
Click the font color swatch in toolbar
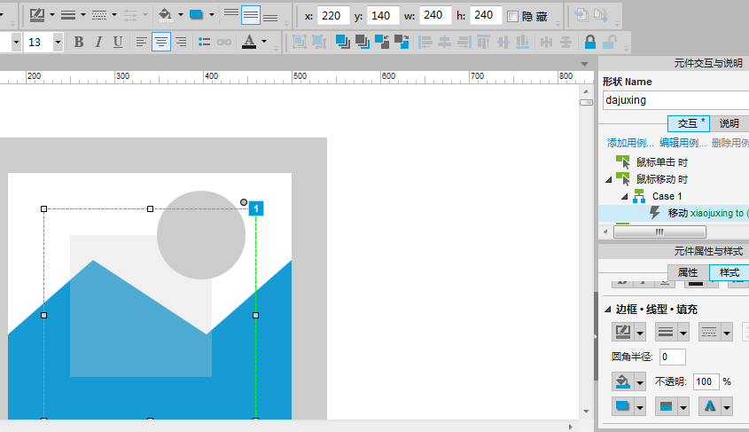pos(248,42)
